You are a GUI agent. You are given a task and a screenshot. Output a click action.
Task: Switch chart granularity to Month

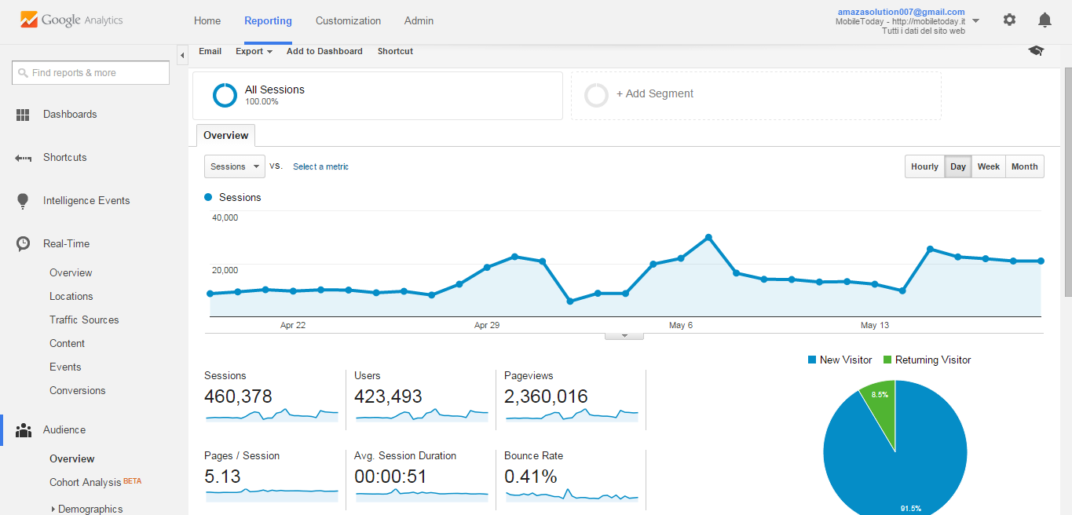1024,166
